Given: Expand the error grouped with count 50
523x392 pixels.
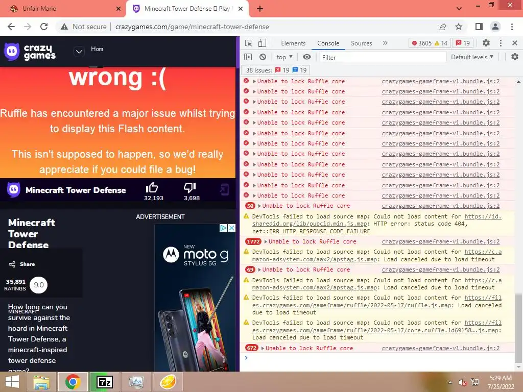Looking at the screenshot, I should [x=260, y=206].
